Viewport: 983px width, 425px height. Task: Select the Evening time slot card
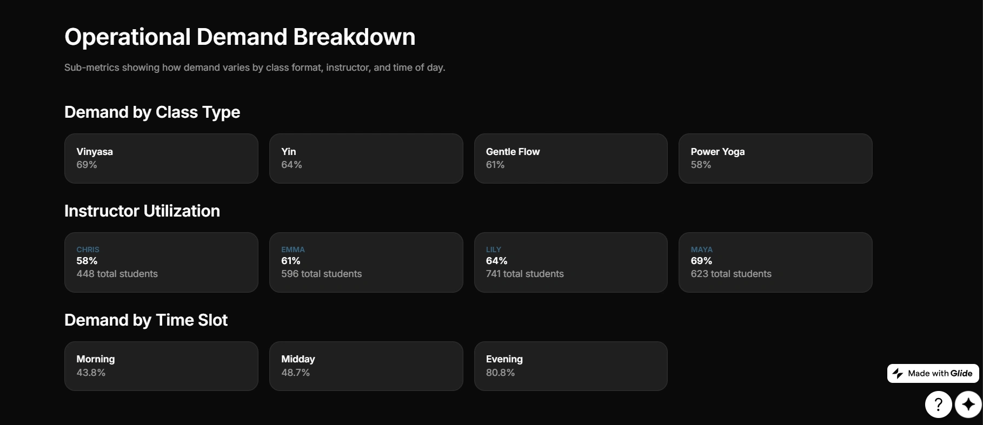pyautogui.click(x=570, y=366)
